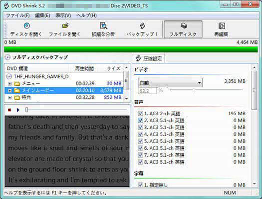Click the 852 MB size cell

[113, 97]
